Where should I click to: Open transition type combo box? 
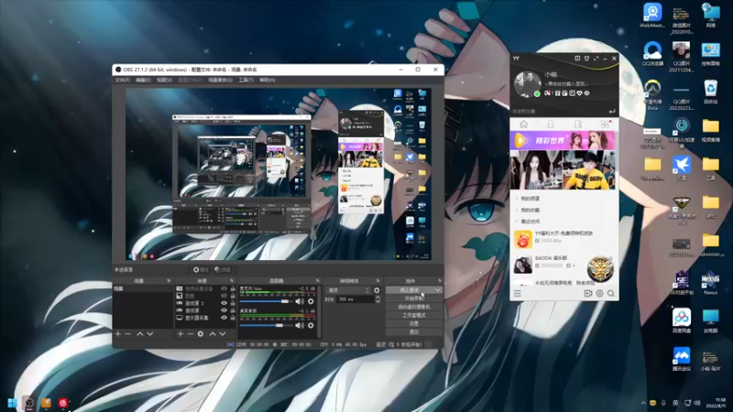pos(348,290)
